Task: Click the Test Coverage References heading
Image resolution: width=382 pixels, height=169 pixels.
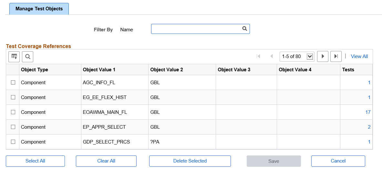Action: (x=38, y=46)
